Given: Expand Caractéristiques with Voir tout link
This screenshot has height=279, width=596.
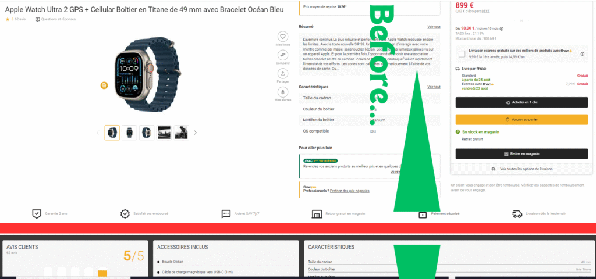Looking at the screenshot, I should pyautogui.click(x=434, y=87).
